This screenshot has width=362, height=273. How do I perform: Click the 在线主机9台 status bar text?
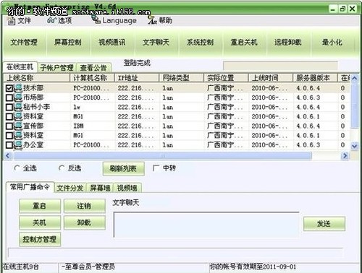[x=21, y=266]
